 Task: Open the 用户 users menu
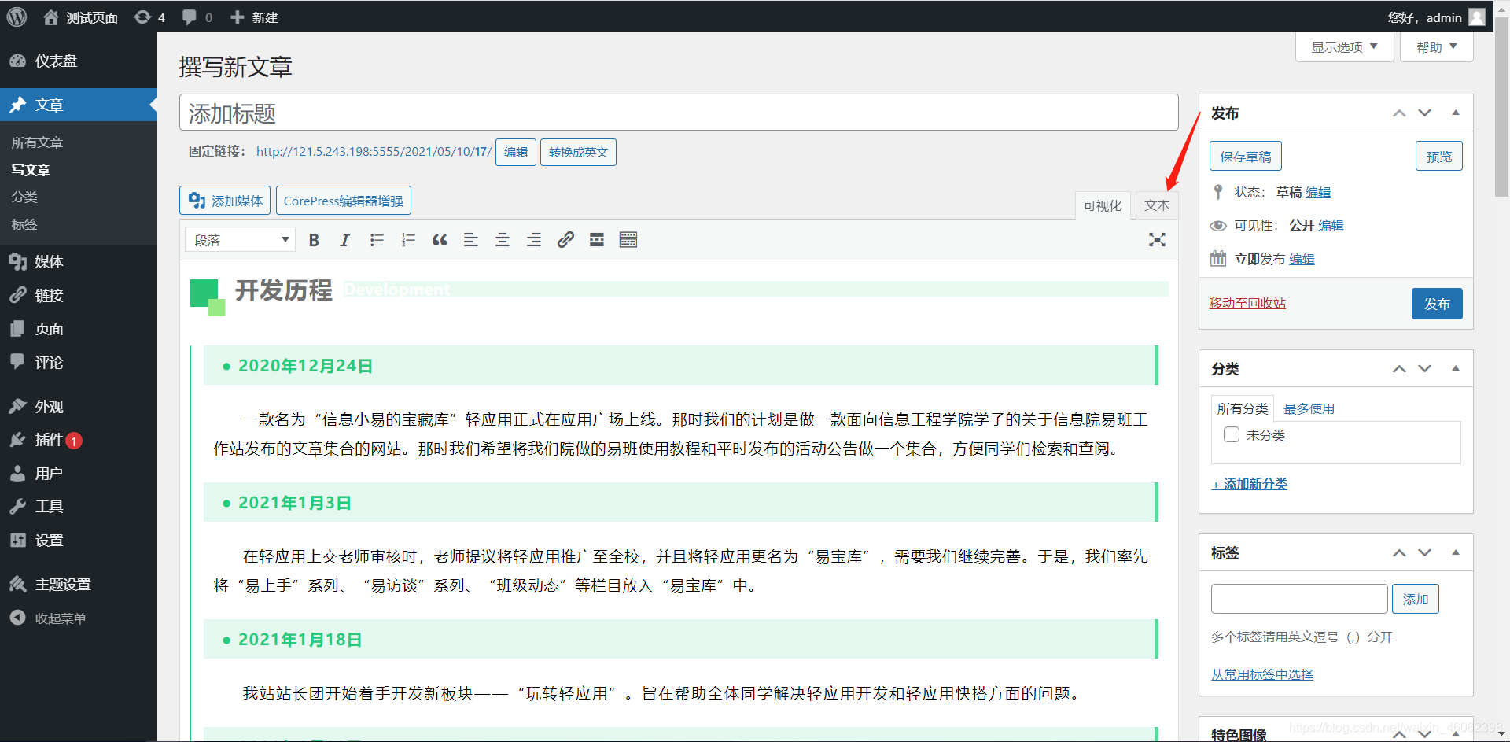pyautogui.click(x=79, y=474)
